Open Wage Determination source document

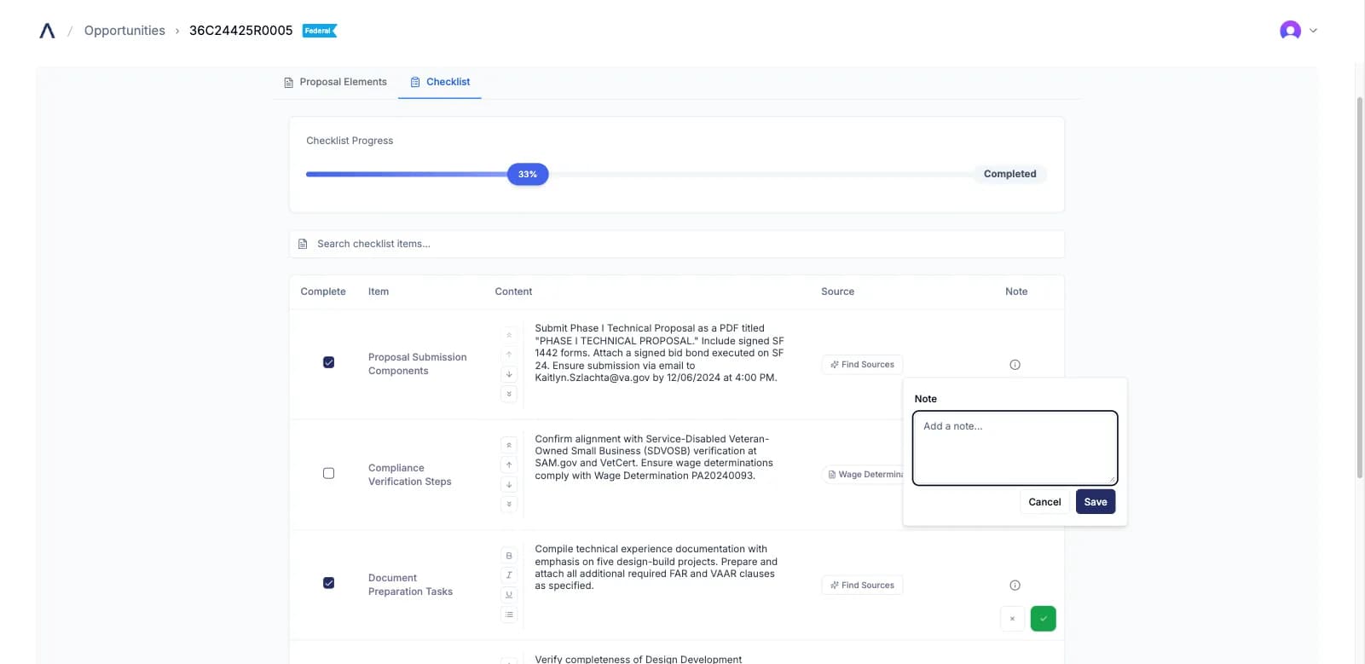864,474
